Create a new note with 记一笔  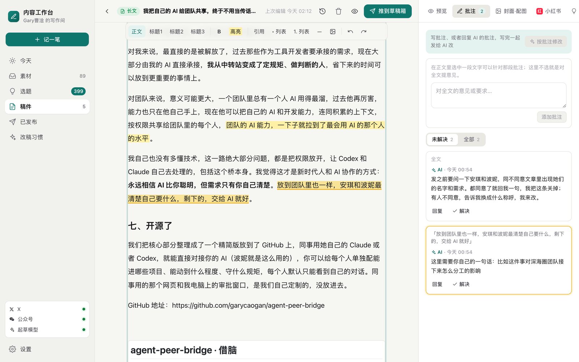point(47,39)
